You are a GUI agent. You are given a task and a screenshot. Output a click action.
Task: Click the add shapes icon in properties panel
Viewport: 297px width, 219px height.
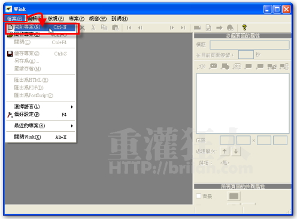pos(225,66)
